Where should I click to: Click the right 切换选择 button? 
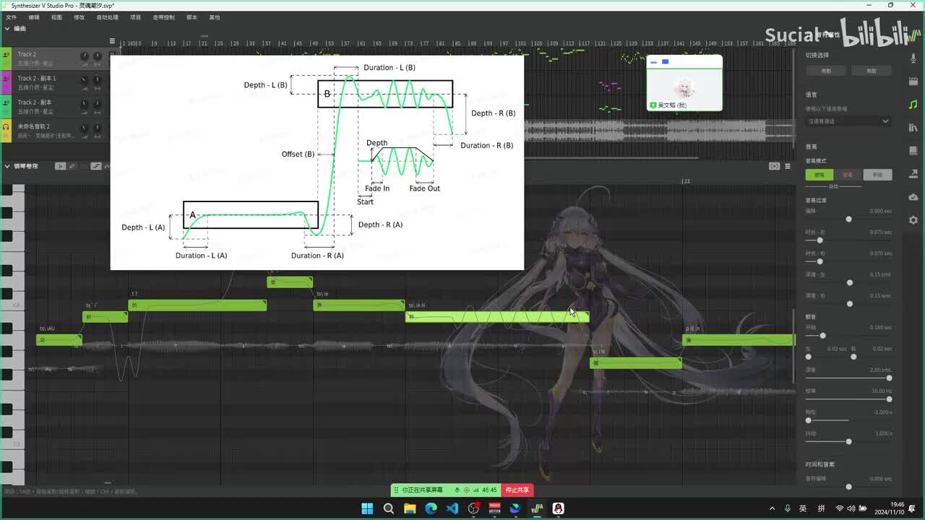click(x=872, y=71)
